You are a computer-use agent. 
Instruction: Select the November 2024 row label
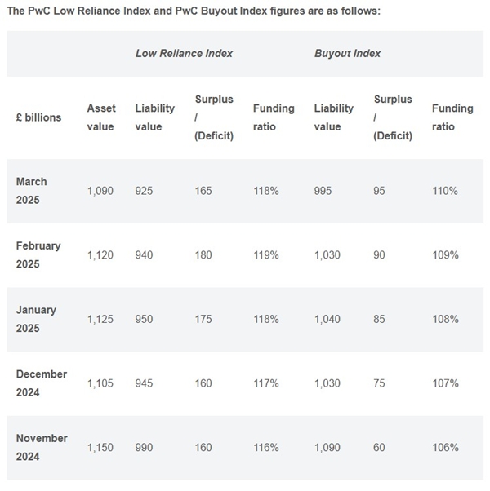[42, 447]
